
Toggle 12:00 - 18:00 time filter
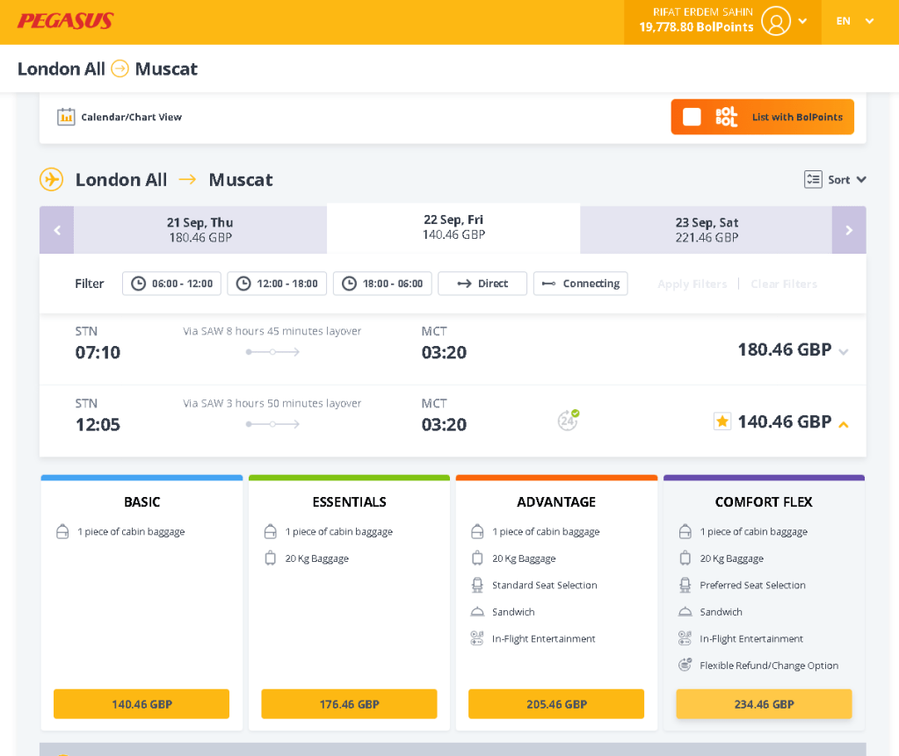(277, 284)
